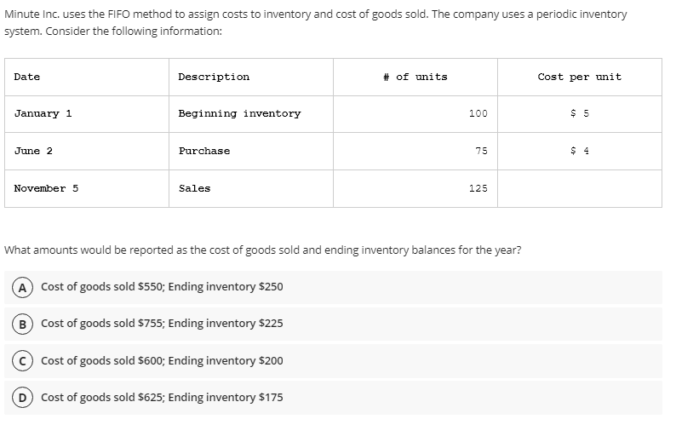Pick the option C radio button
The width and height of the screenshot is (676, 425).
tap(20, 360)
